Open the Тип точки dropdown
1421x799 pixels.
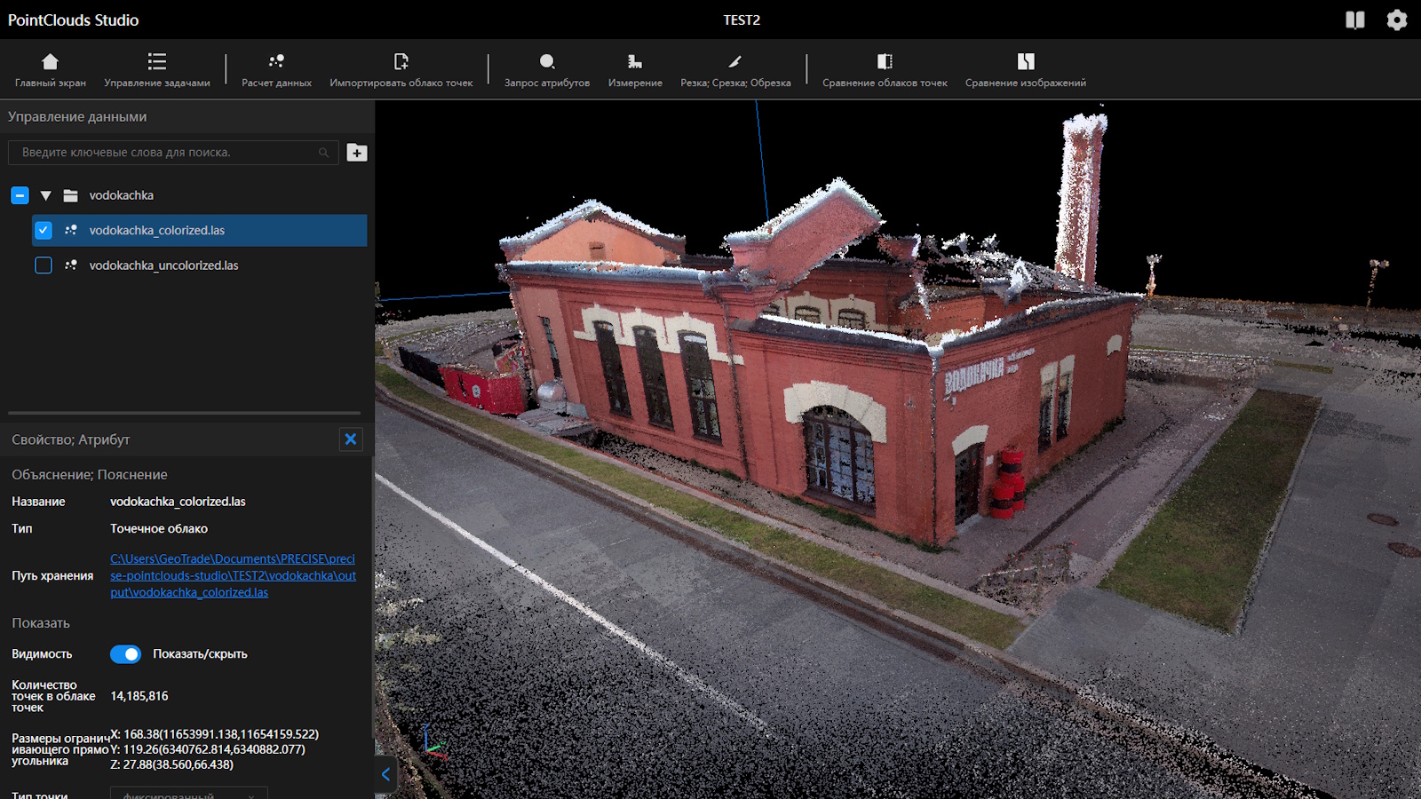187,793
